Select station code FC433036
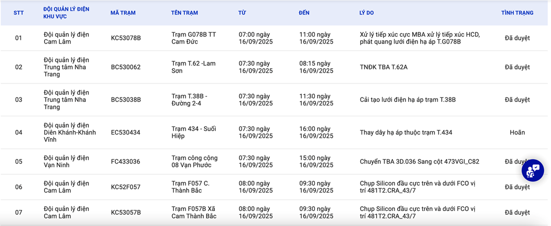The image size is (551, 226). pyautogui.click(x=125, y=161)
